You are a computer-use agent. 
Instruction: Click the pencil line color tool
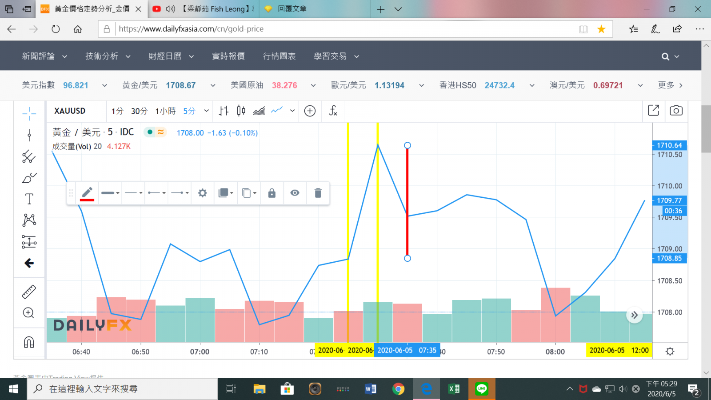(x=87, y=193)
